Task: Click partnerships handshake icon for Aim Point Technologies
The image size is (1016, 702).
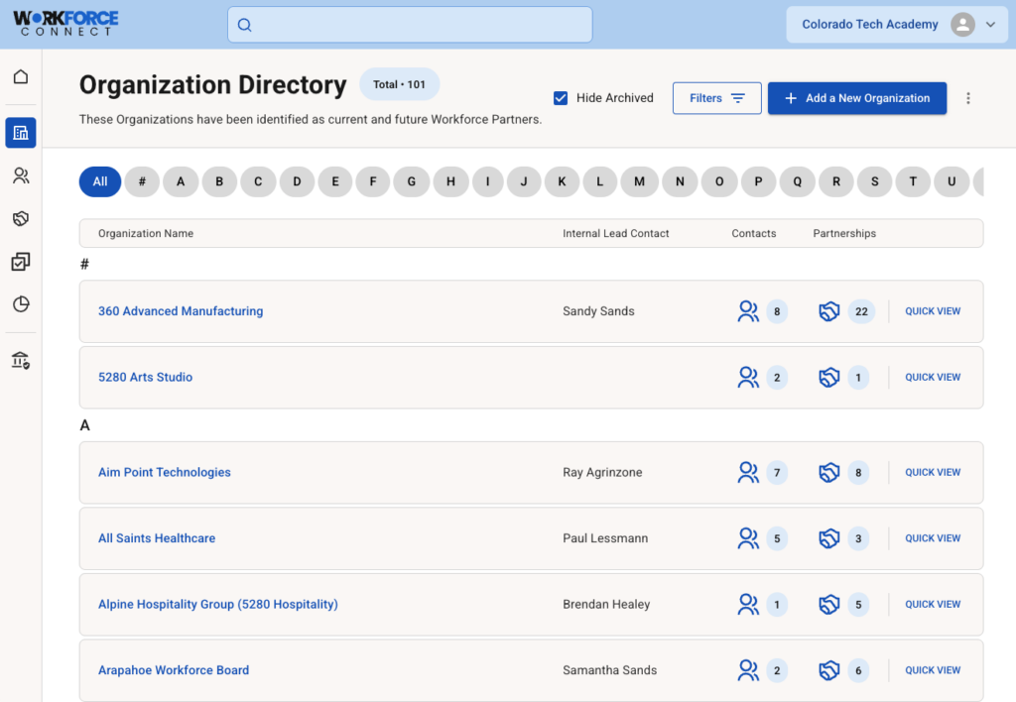Action: point(829,473)
